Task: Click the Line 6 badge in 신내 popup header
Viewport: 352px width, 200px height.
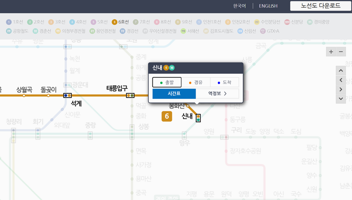Action: [x=166, y=68]
